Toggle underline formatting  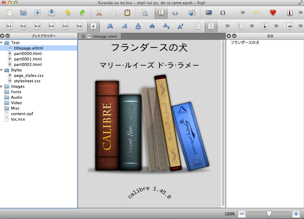click(x=138, y=26)
